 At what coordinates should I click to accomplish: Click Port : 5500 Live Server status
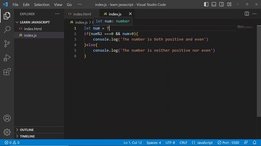click(228, 142)
